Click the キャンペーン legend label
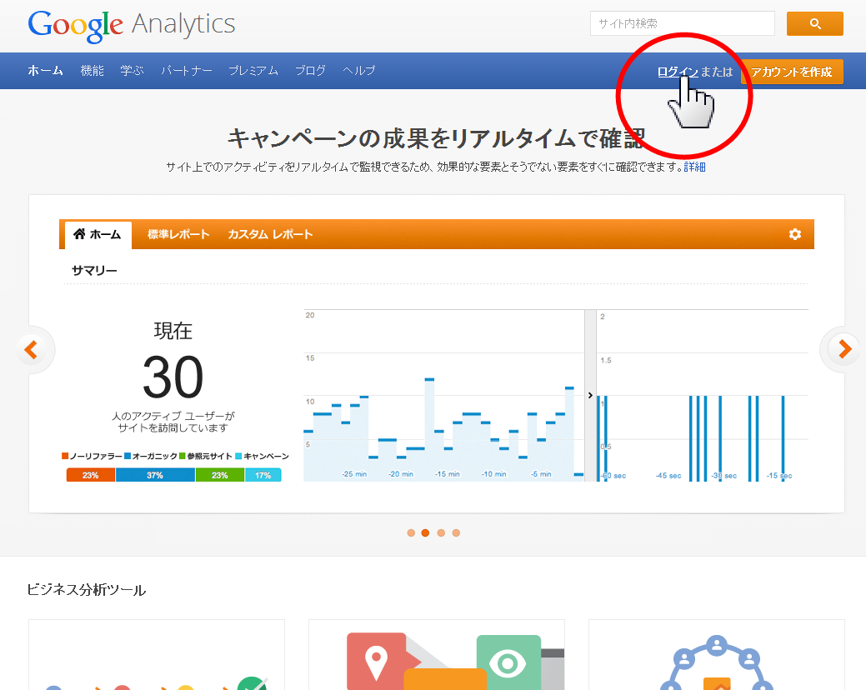866x690 pixels. point(266,457)
